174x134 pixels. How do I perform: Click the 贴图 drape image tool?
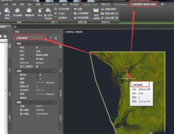pos(78,9)
